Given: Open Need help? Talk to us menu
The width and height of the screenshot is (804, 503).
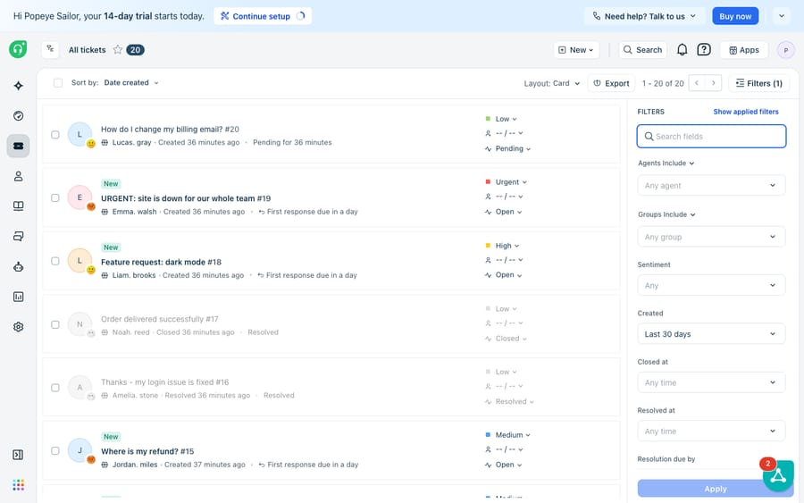Looking at the screenshot, I should pyautogui.click(x=644, y=16).
